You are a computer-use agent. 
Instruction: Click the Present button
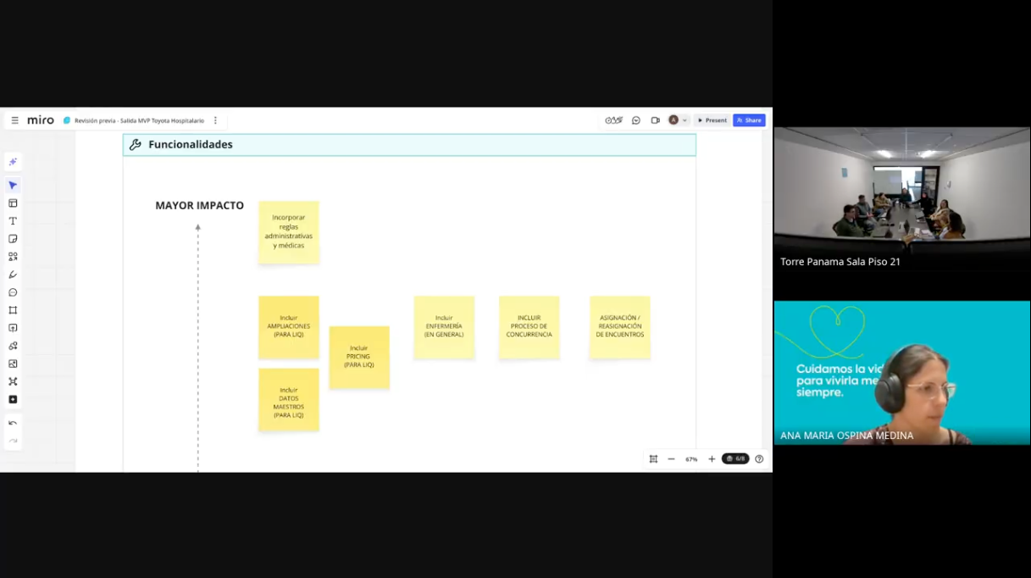tap(712, 120)
